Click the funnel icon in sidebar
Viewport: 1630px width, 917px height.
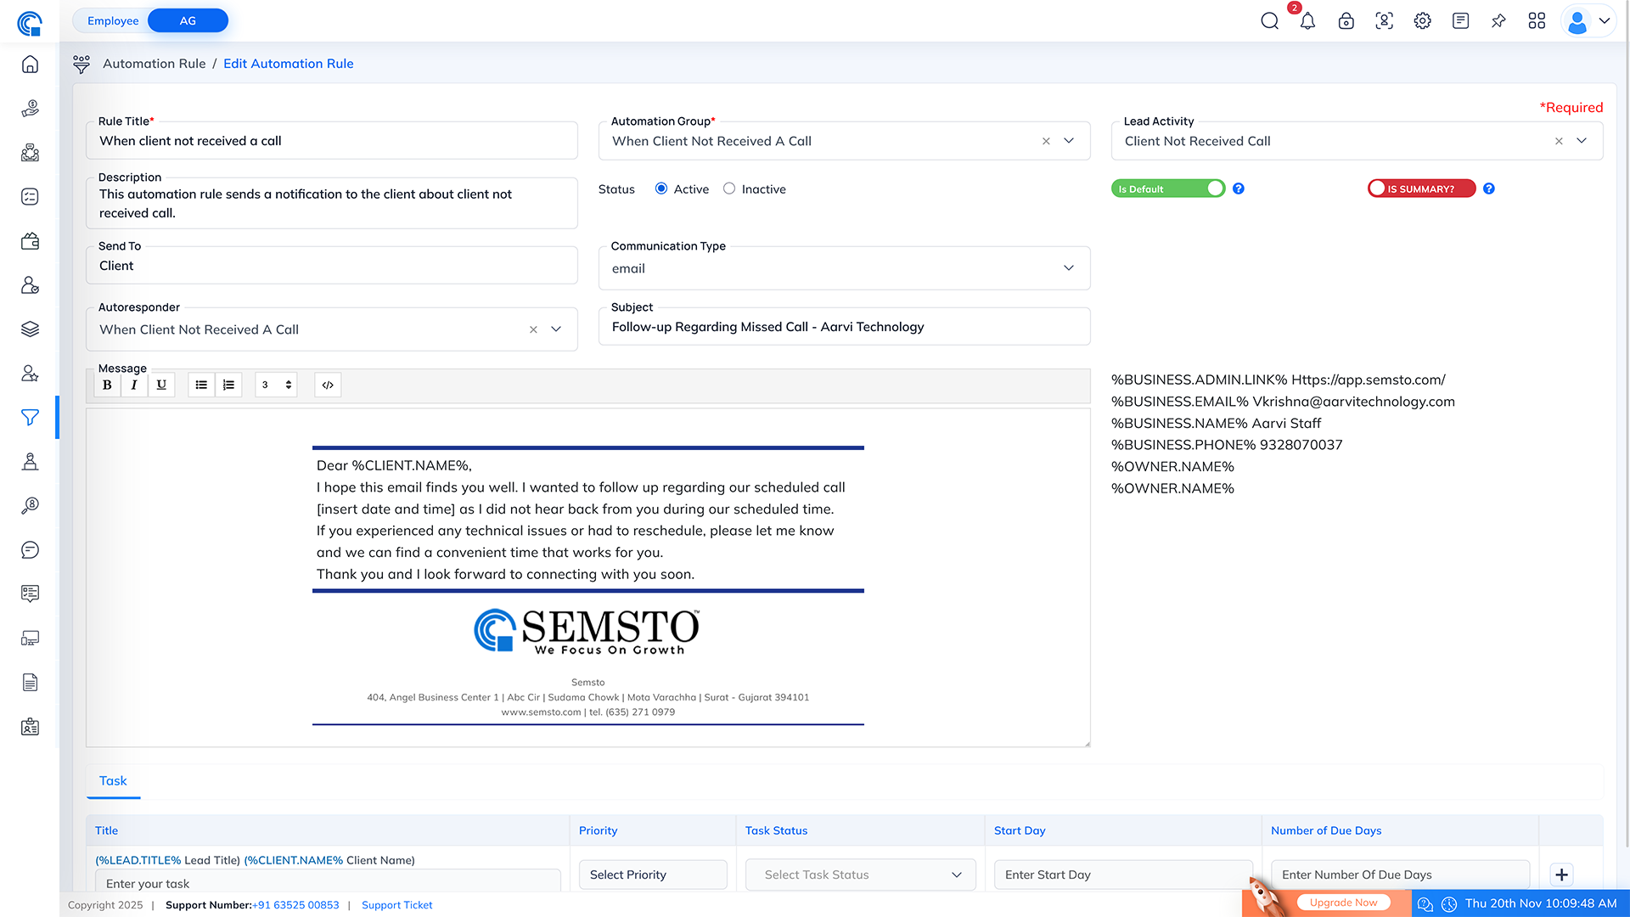(30, 417)
